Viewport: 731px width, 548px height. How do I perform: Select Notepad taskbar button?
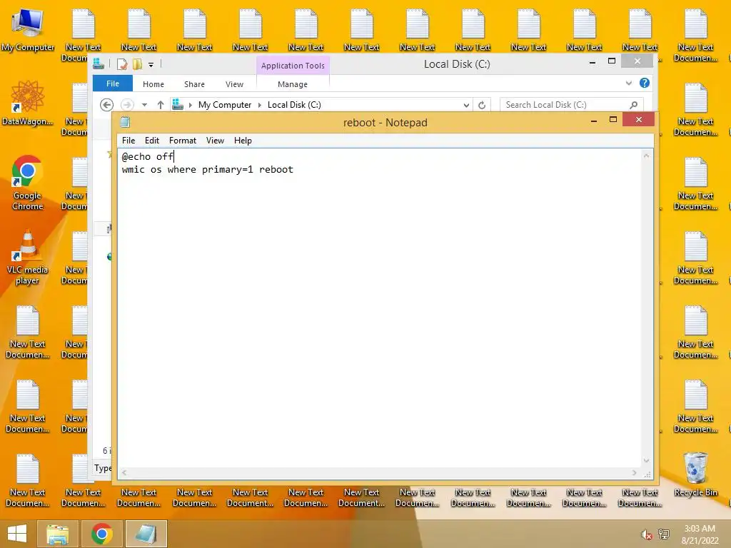[146, 534]
